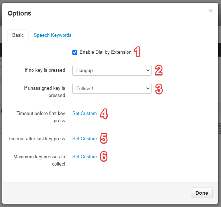This screenshot has width=221, height=207.
Task: Set Custom for Maximum key presses to collect
Action: tap(85, 157)
